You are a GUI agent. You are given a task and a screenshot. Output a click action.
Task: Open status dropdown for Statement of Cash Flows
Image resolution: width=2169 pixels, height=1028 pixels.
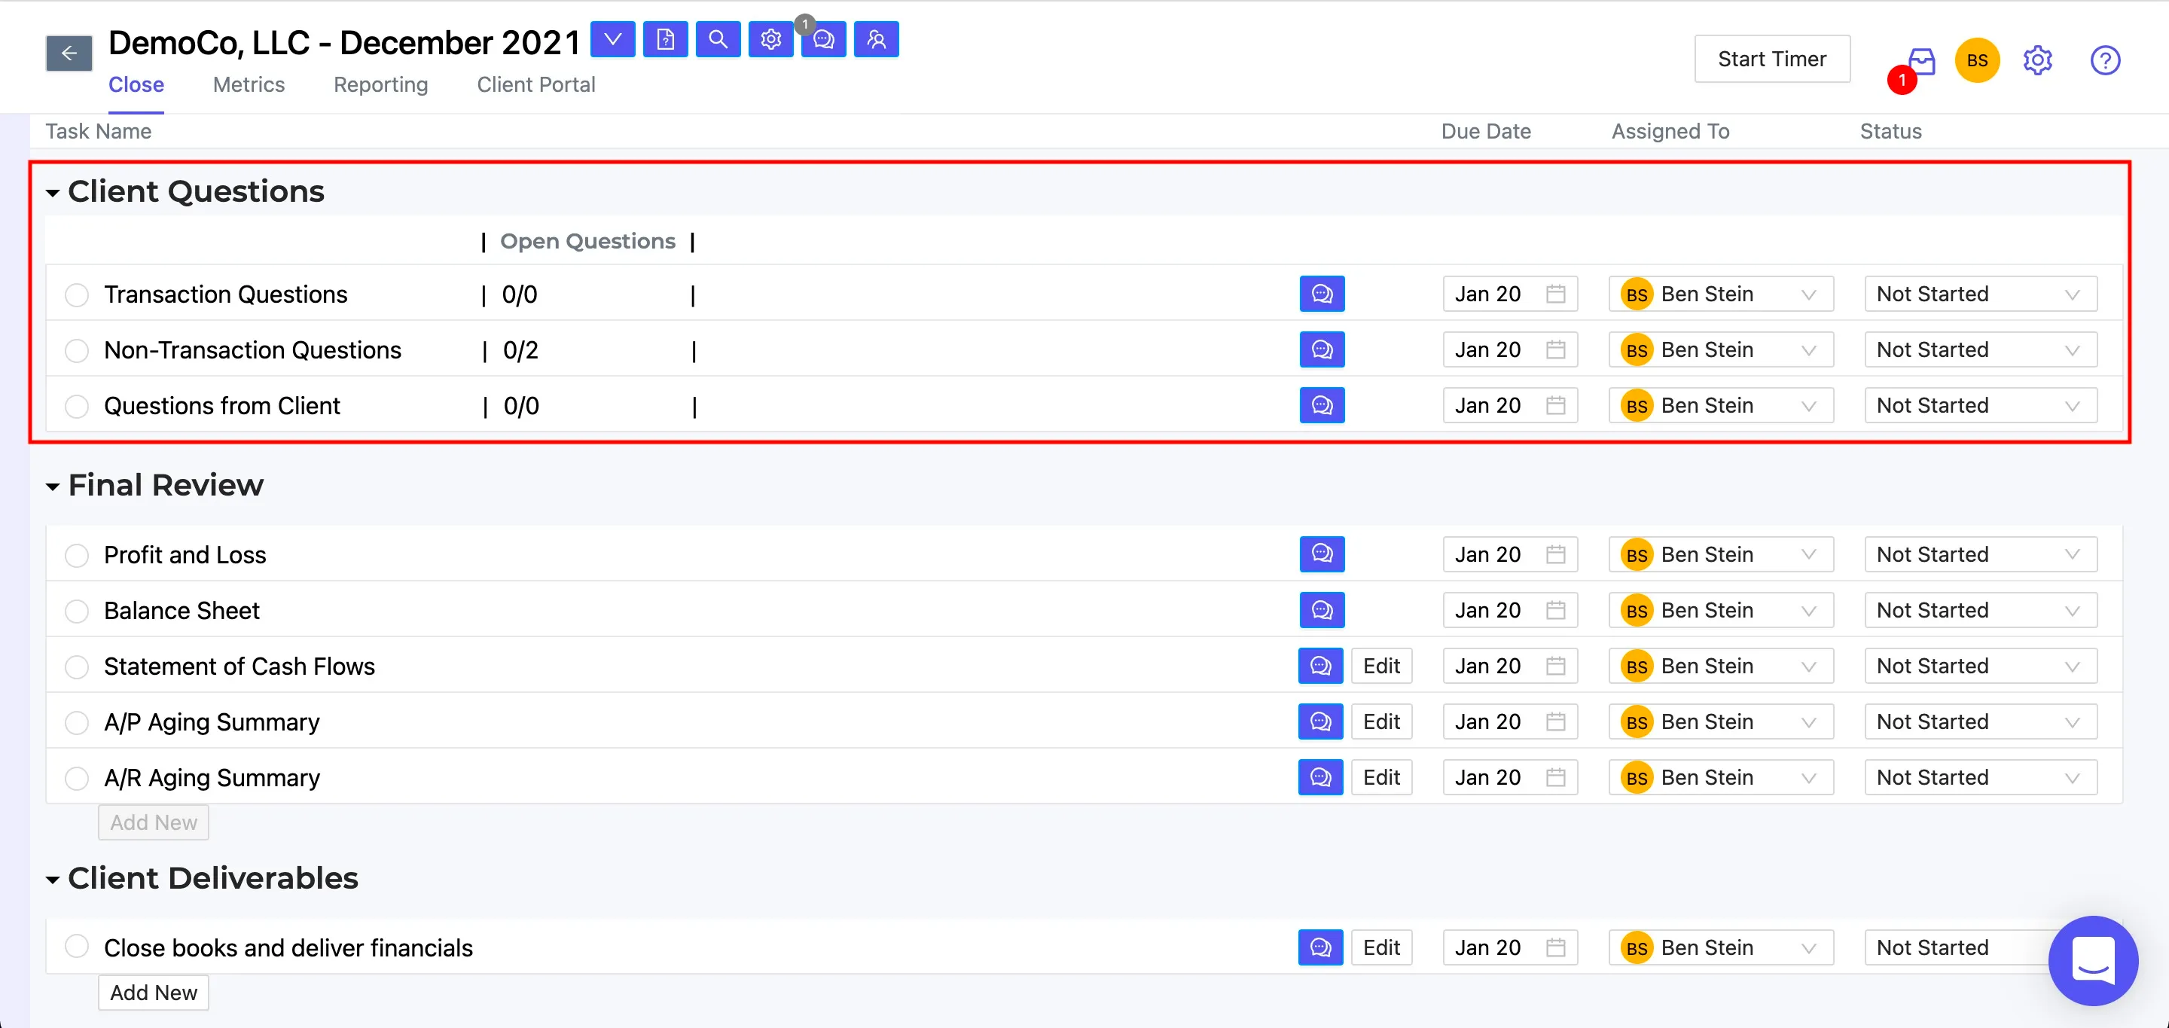point(1981,666)
